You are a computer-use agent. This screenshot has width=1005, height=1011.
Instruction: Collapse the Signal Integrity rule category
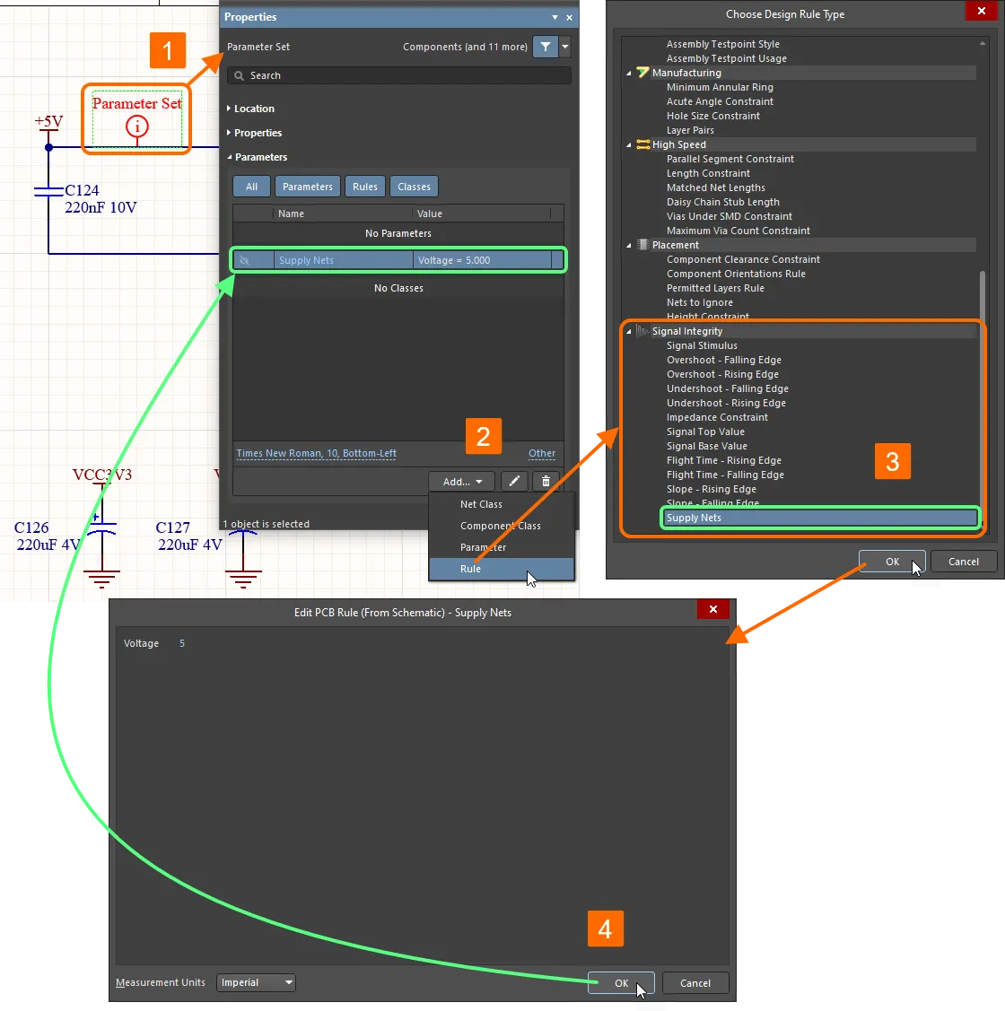click(629, 331)
